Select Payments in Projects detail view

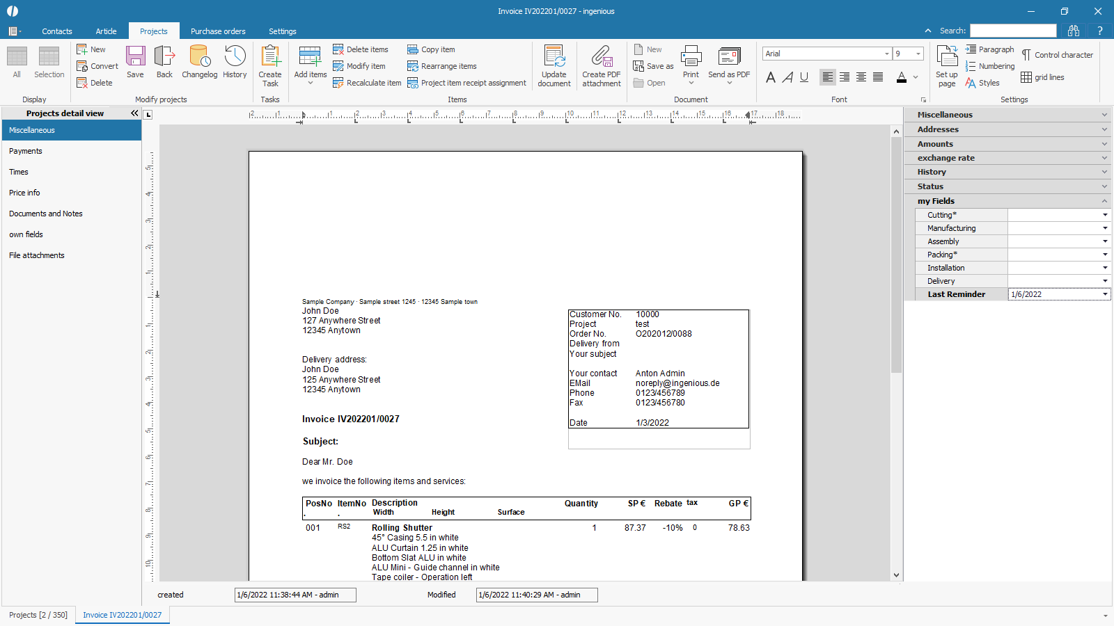pyautogui.click(x=26, y=151)
